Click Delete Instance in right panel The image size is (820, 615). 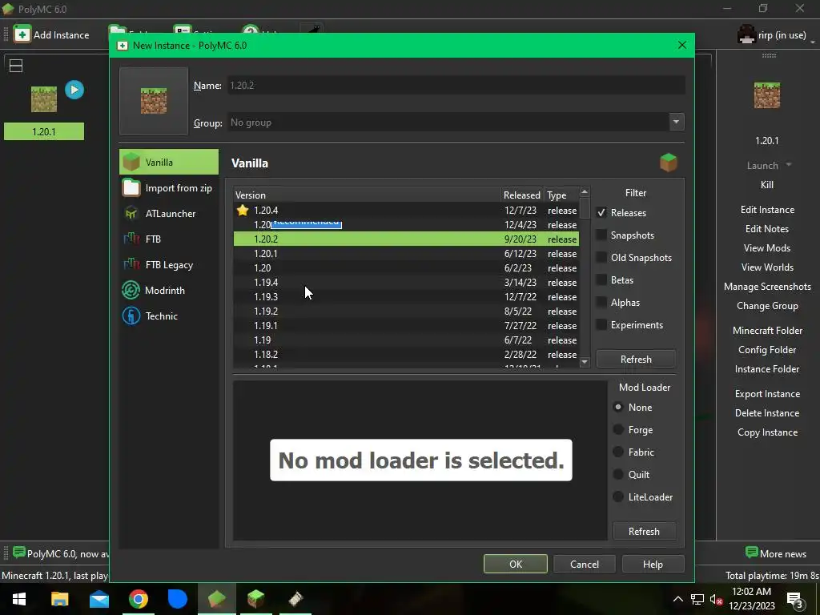pyautogui.click(x=767, y=413)
